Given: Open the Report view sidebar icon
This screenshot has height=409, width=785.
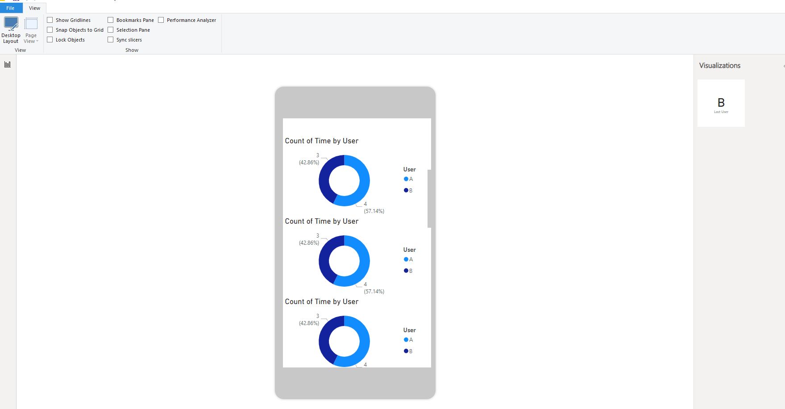Looking at the screenshot, I should [x=8, y=64].
